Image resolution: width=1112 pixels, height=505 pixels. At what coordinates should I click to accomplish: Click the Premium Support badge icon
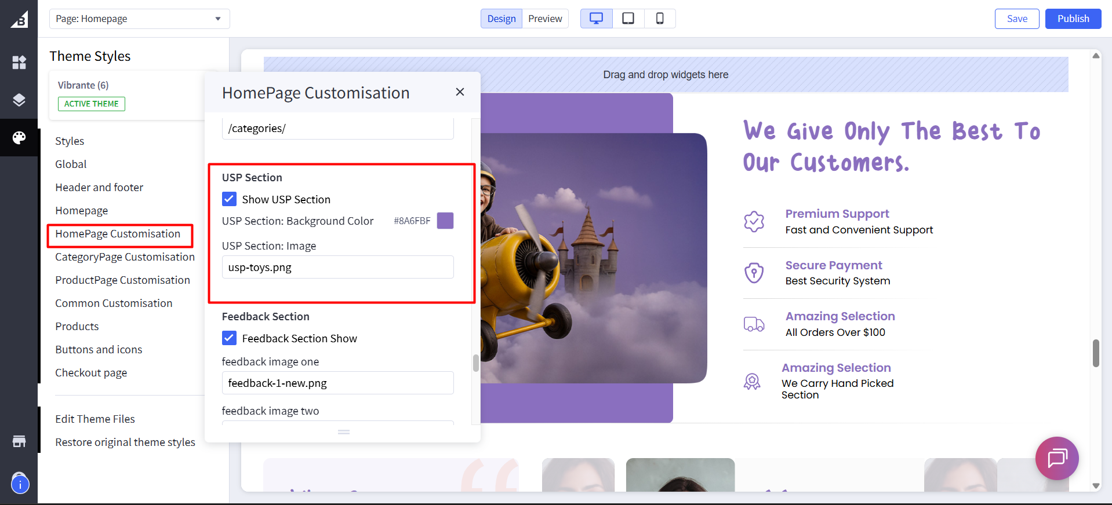coord(754,221)
